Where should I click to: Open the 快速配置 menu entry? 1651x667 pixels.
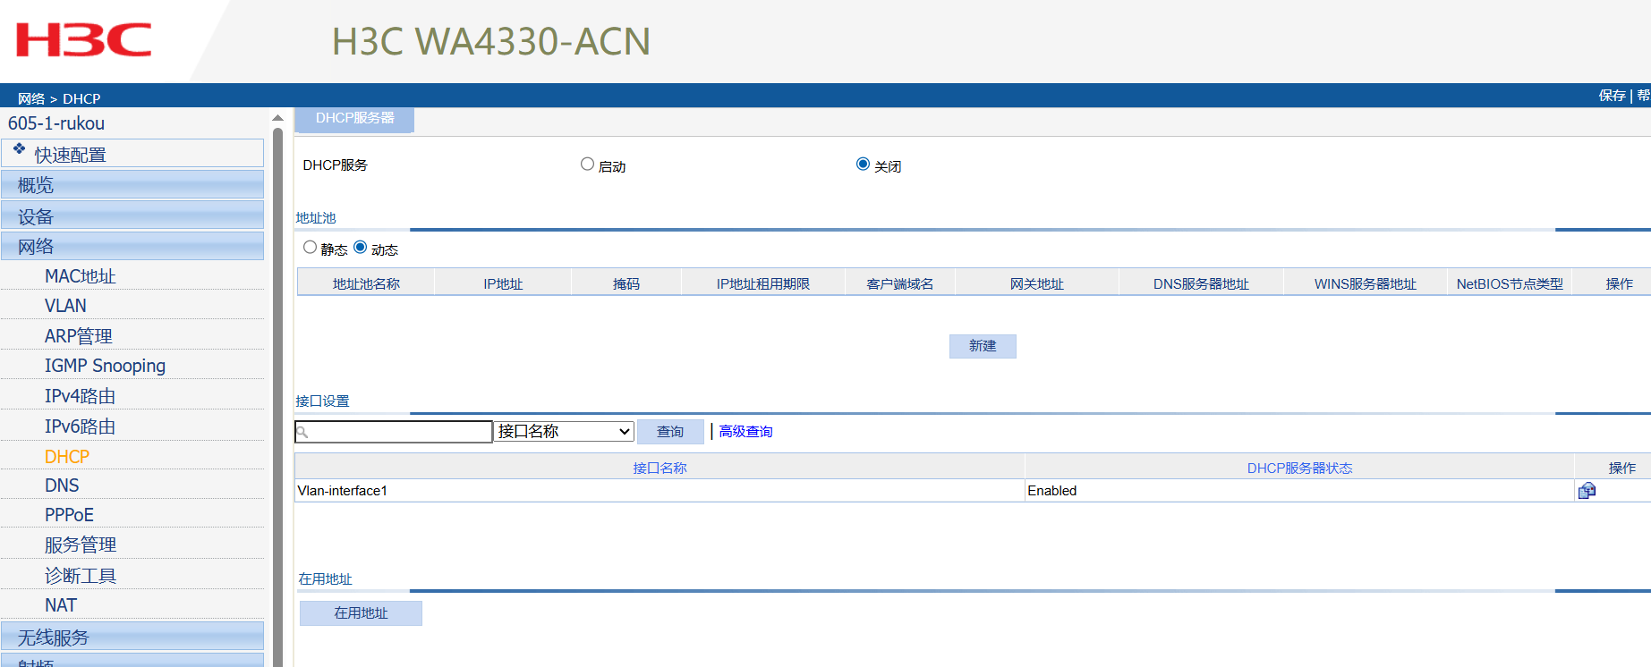[x=132, y=154]
